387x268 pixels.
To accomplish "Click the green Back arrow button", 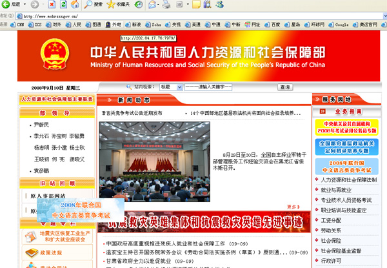I will pyautogui.click(x=5, y=4).
